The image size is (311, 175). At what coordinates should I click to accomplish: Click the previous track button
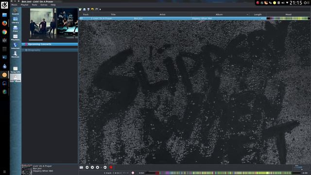[x=87, y=167]
